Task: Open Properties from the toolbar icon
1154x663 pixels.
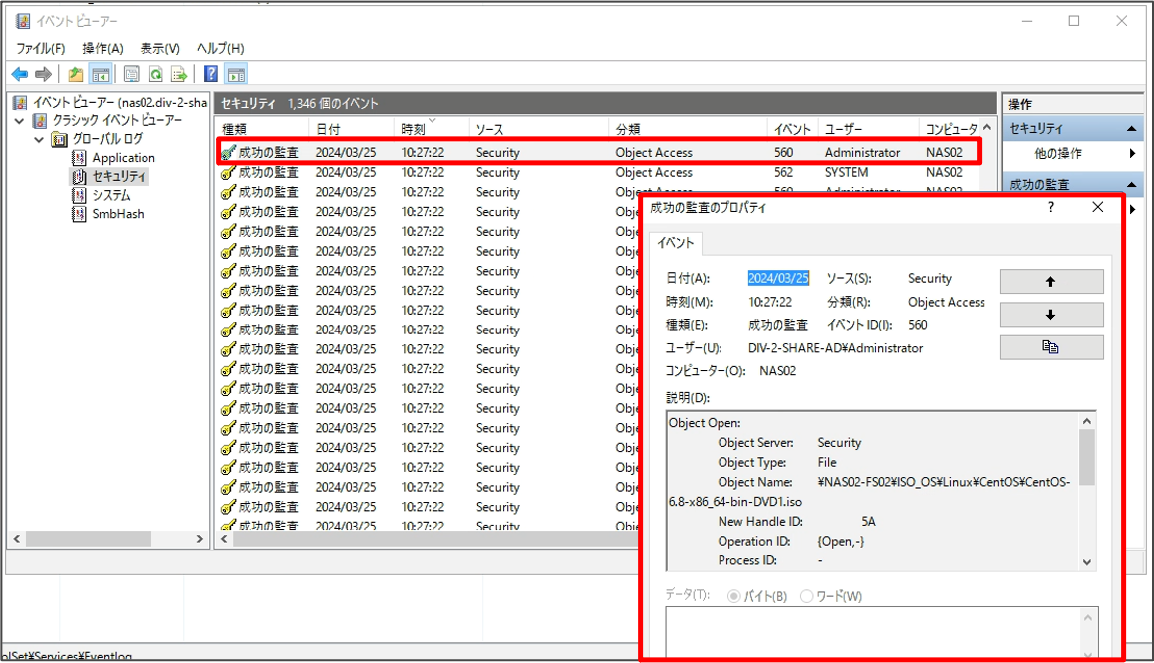Action: (x=131, y=74)
